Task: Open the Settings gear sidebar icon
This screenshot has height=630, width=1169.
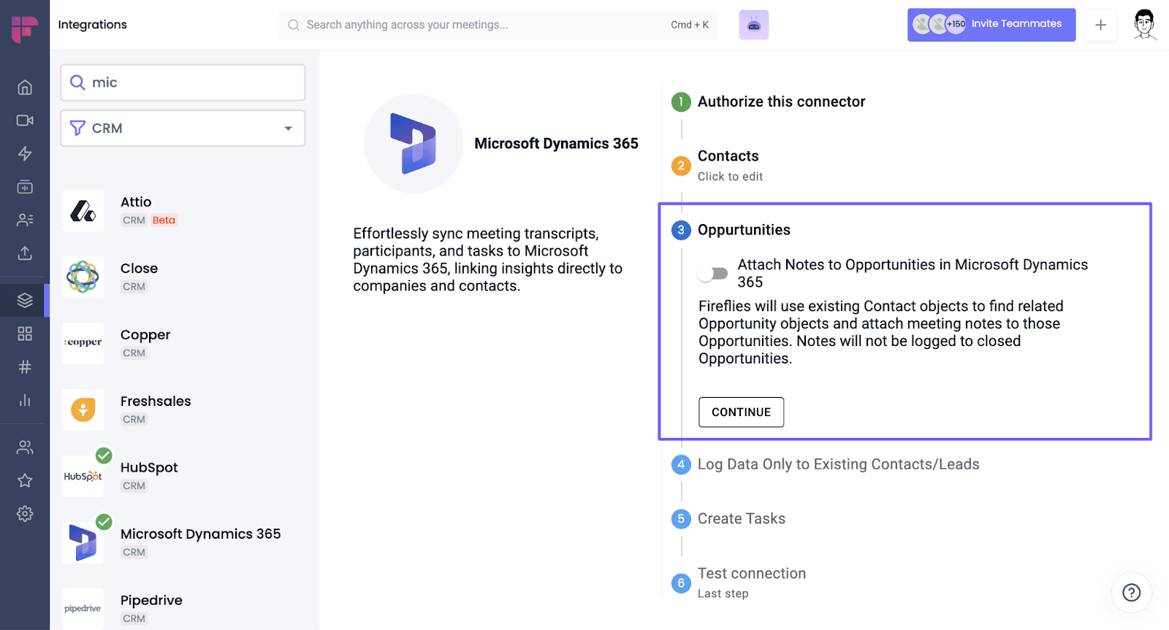Action: pos(25,514)
